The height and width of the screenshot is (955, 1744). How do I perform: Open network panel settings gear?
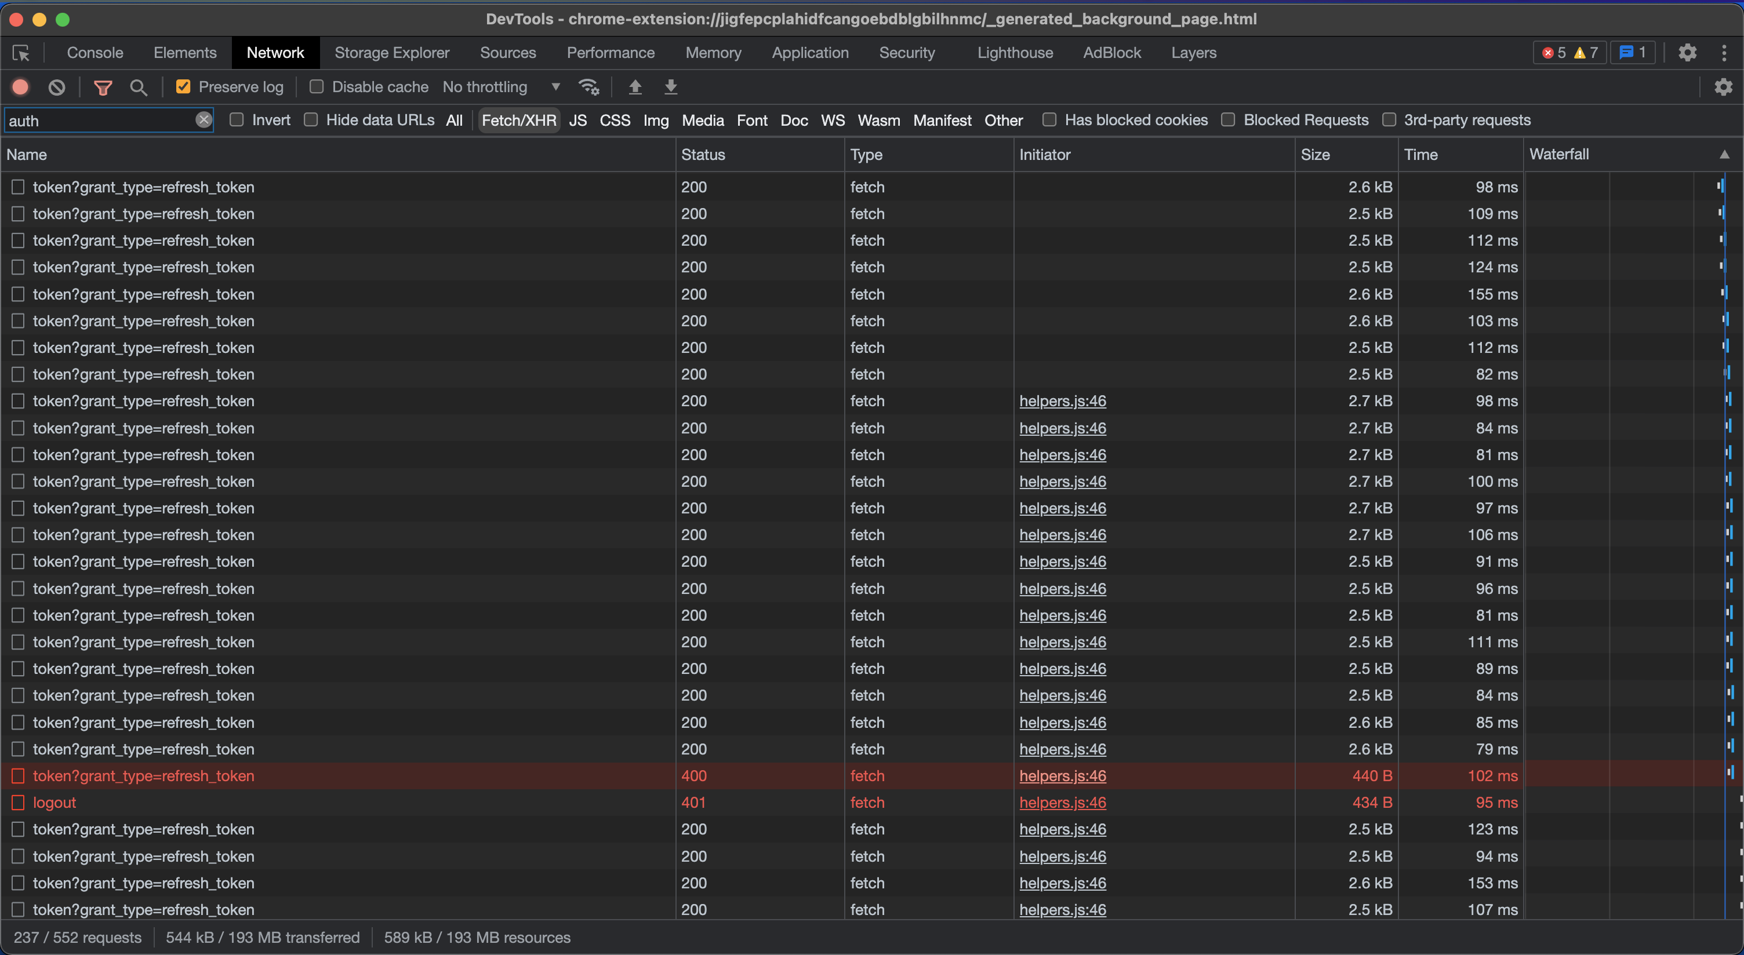pyautogui.click(x=1723, y=86)
